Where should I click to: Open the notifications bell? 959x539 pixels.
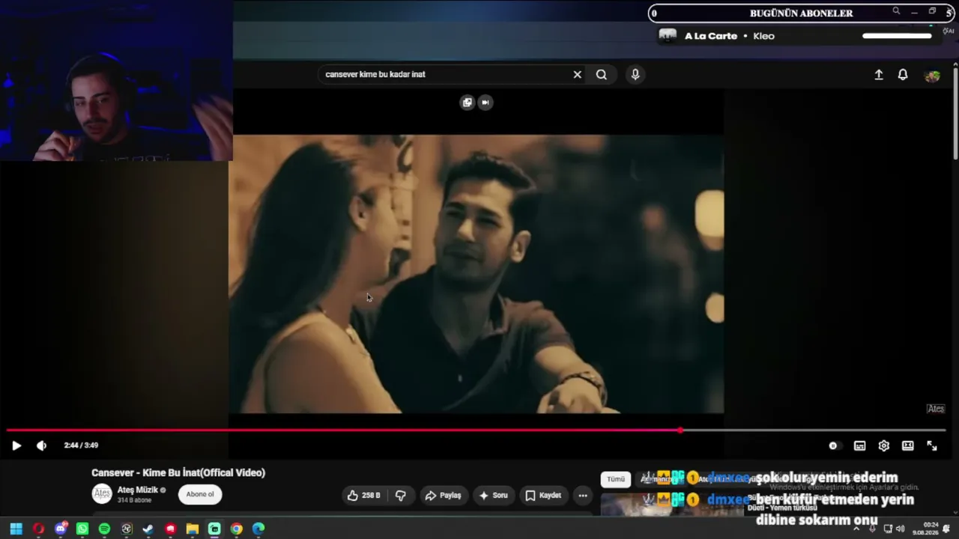pyautogui.click(x=903, y=75)
